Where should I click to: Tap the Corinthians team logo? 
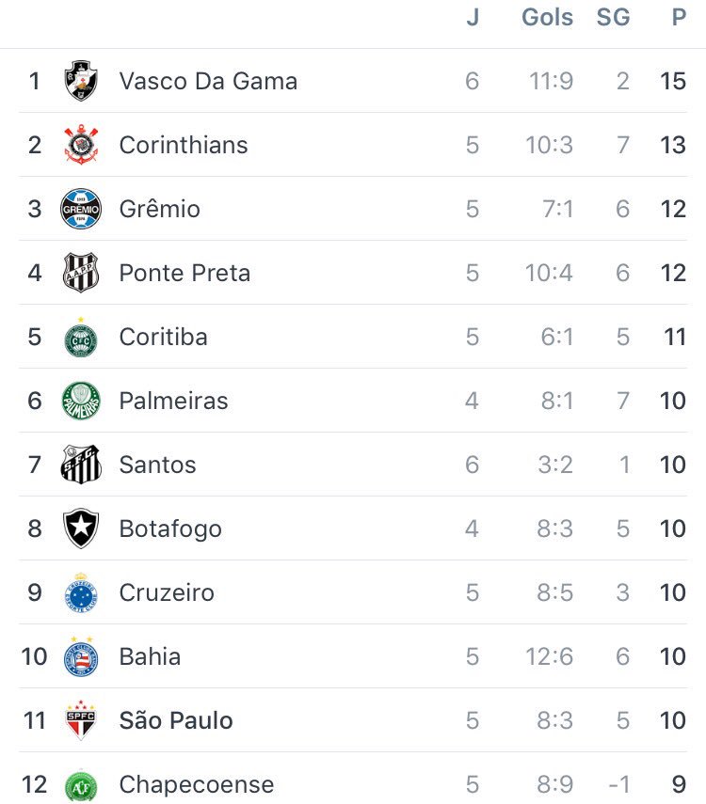click(81, 145)
